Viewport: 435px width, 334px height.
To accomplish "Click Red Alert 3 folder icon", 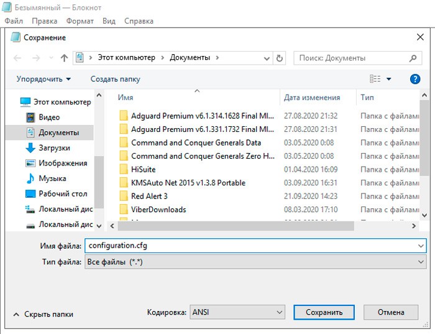I will tap(124, 196).
